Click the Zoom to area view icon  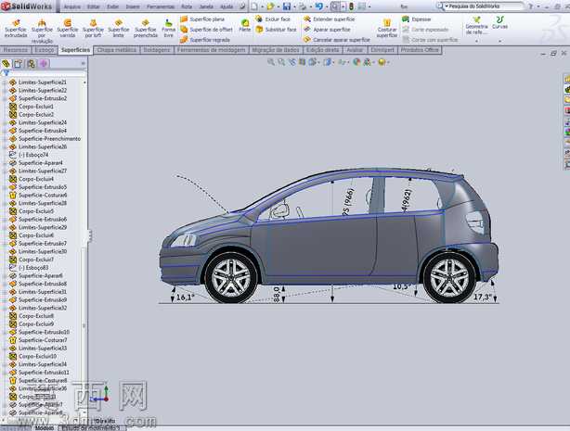(281, 62)
